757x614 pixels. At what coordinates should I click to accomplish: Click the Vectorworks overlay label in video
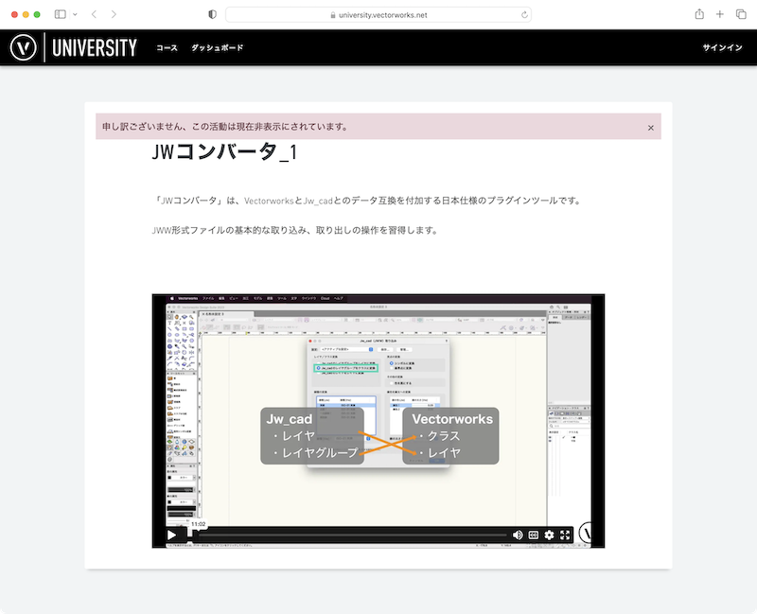pyautogui.click(x=452, y=419)
